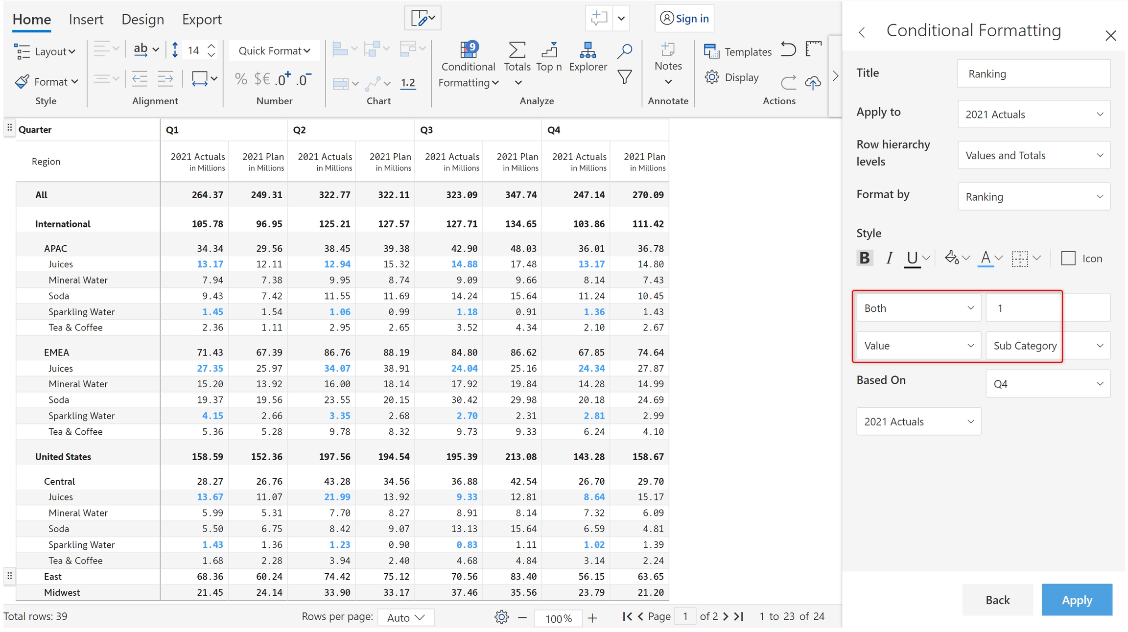
Task: Open pagination settings gear icon
Action: pyautogui.click(x=501, y=617)
